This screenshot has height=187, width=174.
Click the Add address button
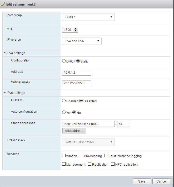point(74,131)
